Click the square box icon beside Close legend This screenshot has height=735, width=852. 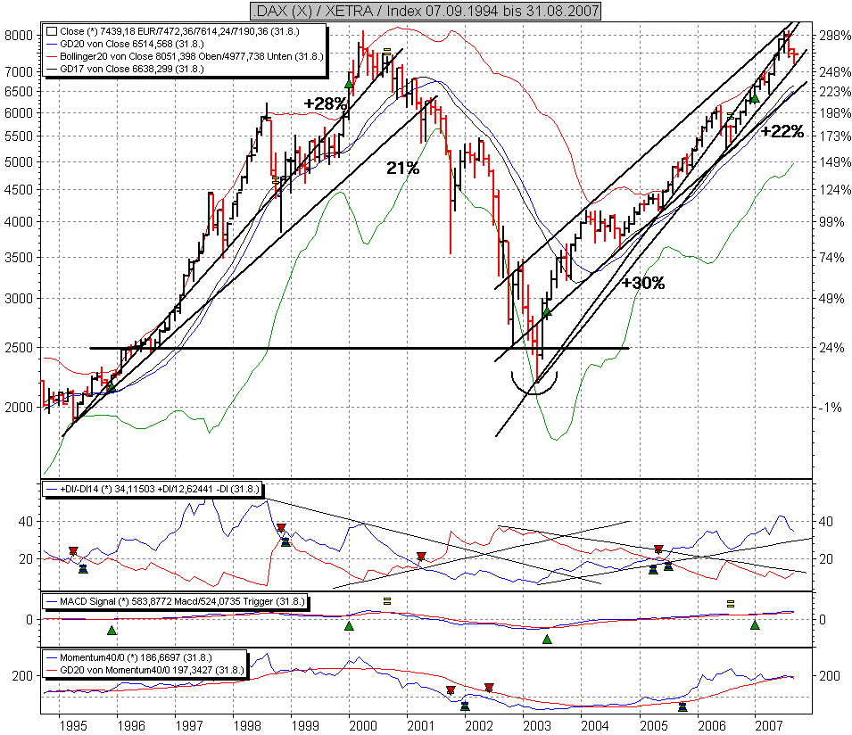click(52, 31)
